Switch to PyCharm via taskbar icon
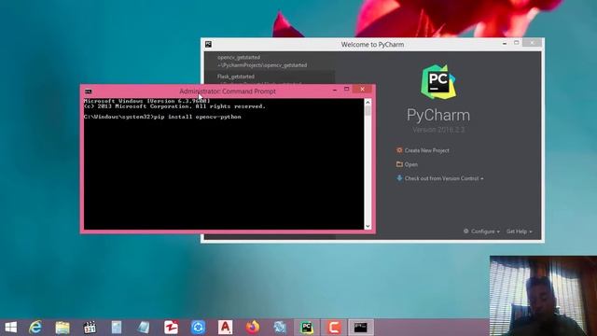 307,328
